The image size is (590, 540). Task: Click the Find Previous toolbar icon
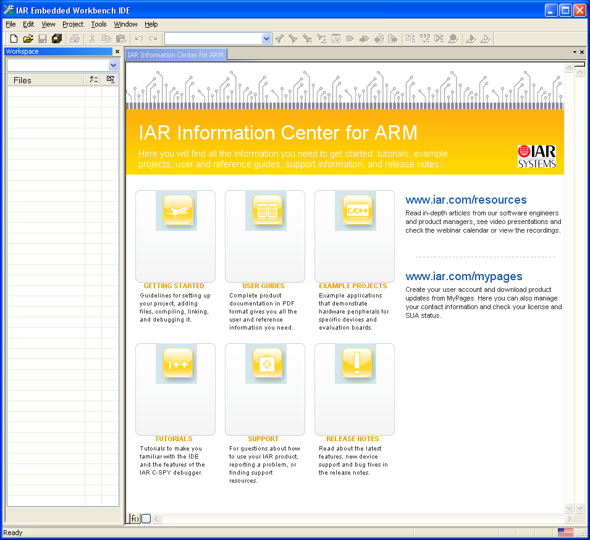(280, 39)
